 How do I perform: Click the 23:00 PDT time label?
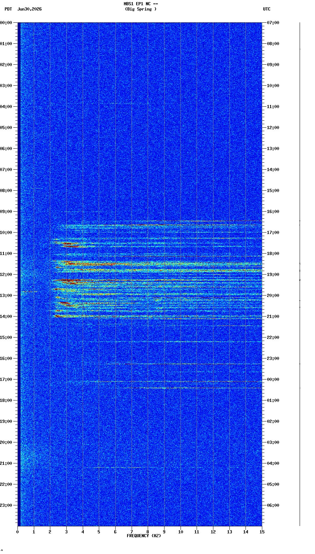pos(6,505)
